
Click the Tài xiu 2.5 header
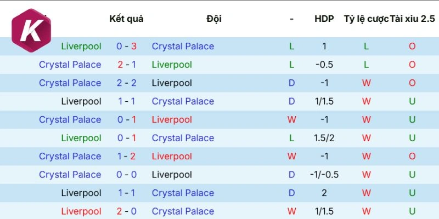[x=412, y=19]
